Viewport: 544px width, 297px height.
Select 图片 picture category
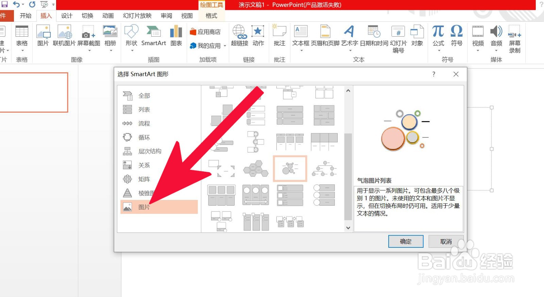[x=159, y=207]
